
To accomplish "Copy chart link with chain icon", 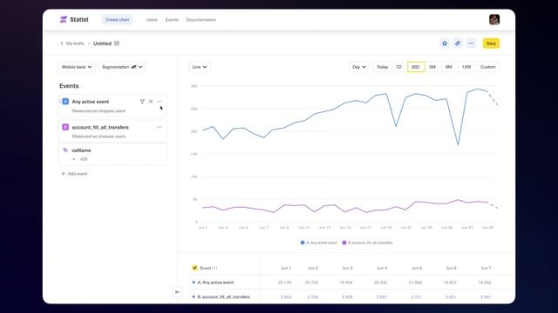I will 458,43.
